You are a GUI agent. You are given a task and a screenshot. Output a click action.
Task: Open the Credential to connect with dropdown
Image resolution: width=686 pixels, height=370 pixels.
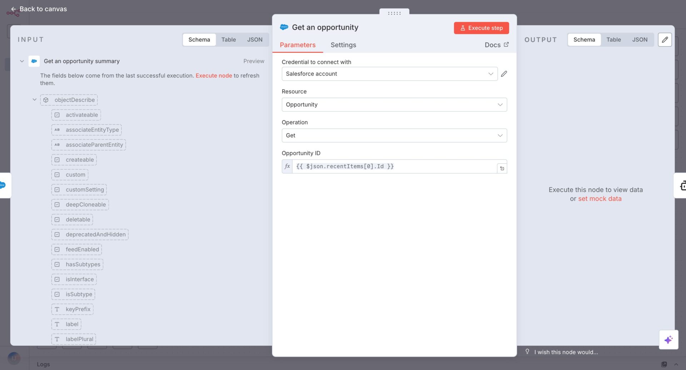pos(389,74)
